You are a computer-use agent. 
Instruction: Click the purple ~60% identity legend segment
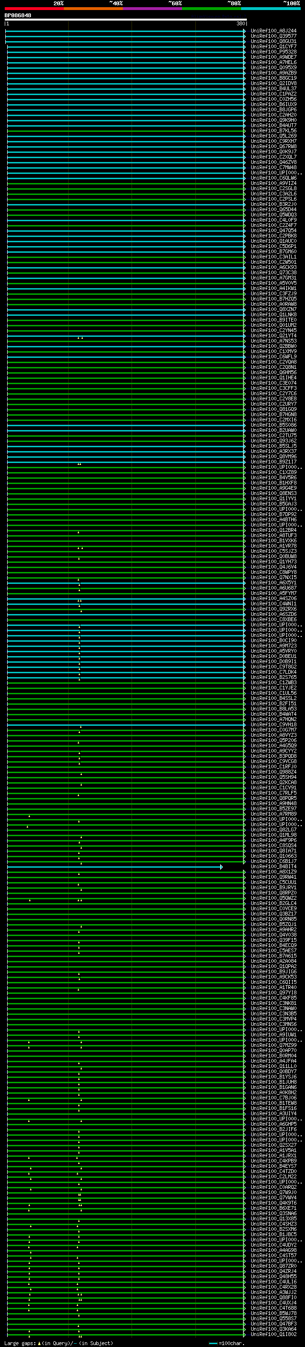(x=152, y=9)
